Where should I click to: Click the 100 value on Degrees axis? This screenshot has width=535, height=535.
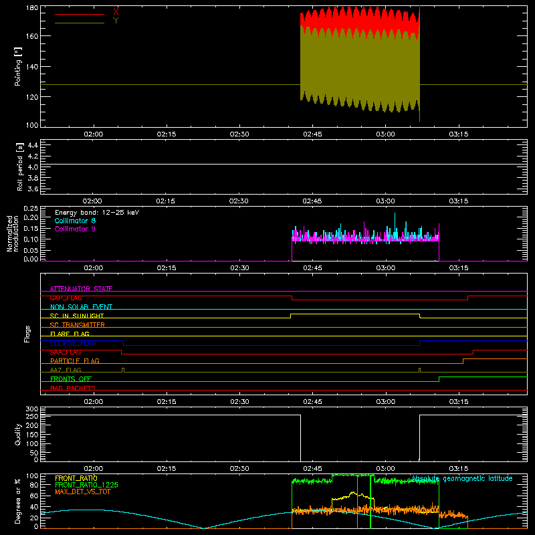[32, 476]
